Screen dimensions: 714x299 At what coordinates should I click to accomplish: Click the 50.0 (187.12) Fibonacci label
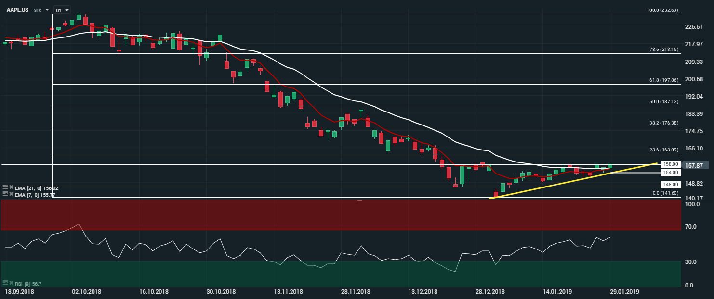(663, 102)
